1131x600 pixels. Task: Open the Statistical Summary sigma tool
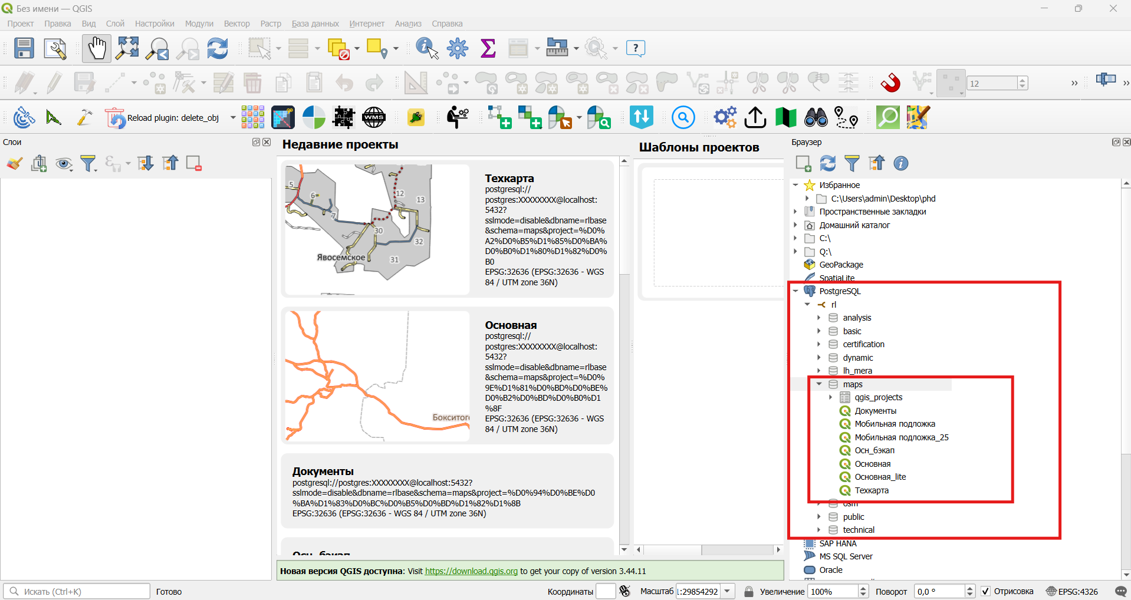488,48
